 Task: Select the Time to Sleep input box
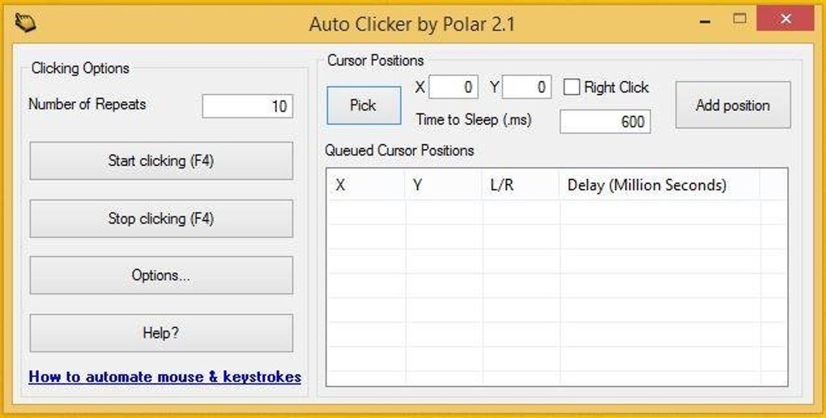click(605, 122)
